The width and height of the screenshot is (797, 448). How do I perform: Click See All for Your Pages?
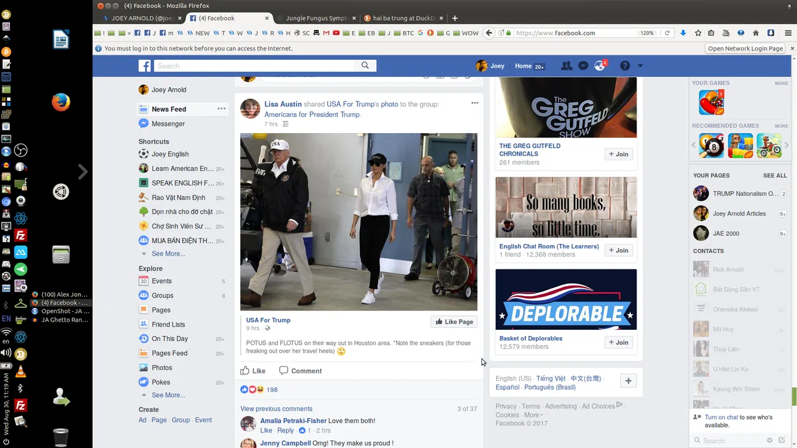(x=775, y=175)
